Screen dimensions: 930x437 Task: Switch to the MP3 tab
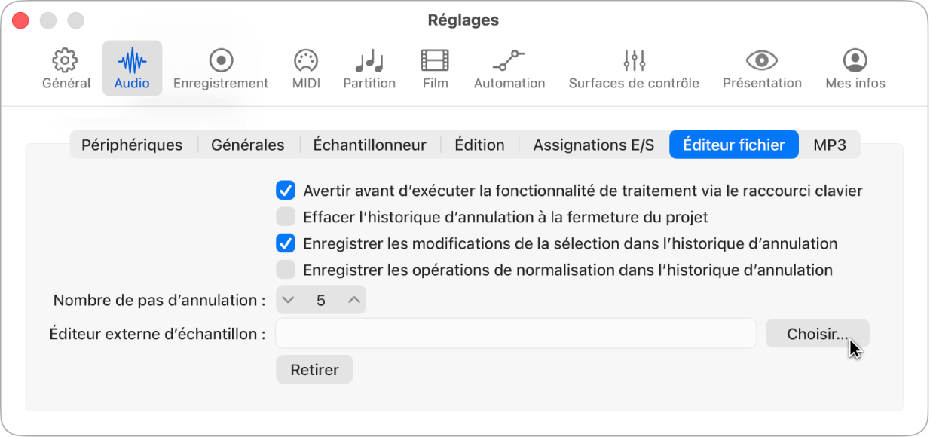(830, 144)
